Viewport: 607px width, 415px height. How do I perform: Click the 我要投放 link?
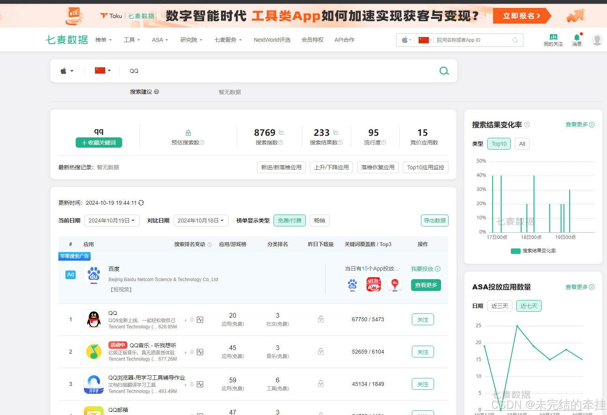[x=426, y=269]
